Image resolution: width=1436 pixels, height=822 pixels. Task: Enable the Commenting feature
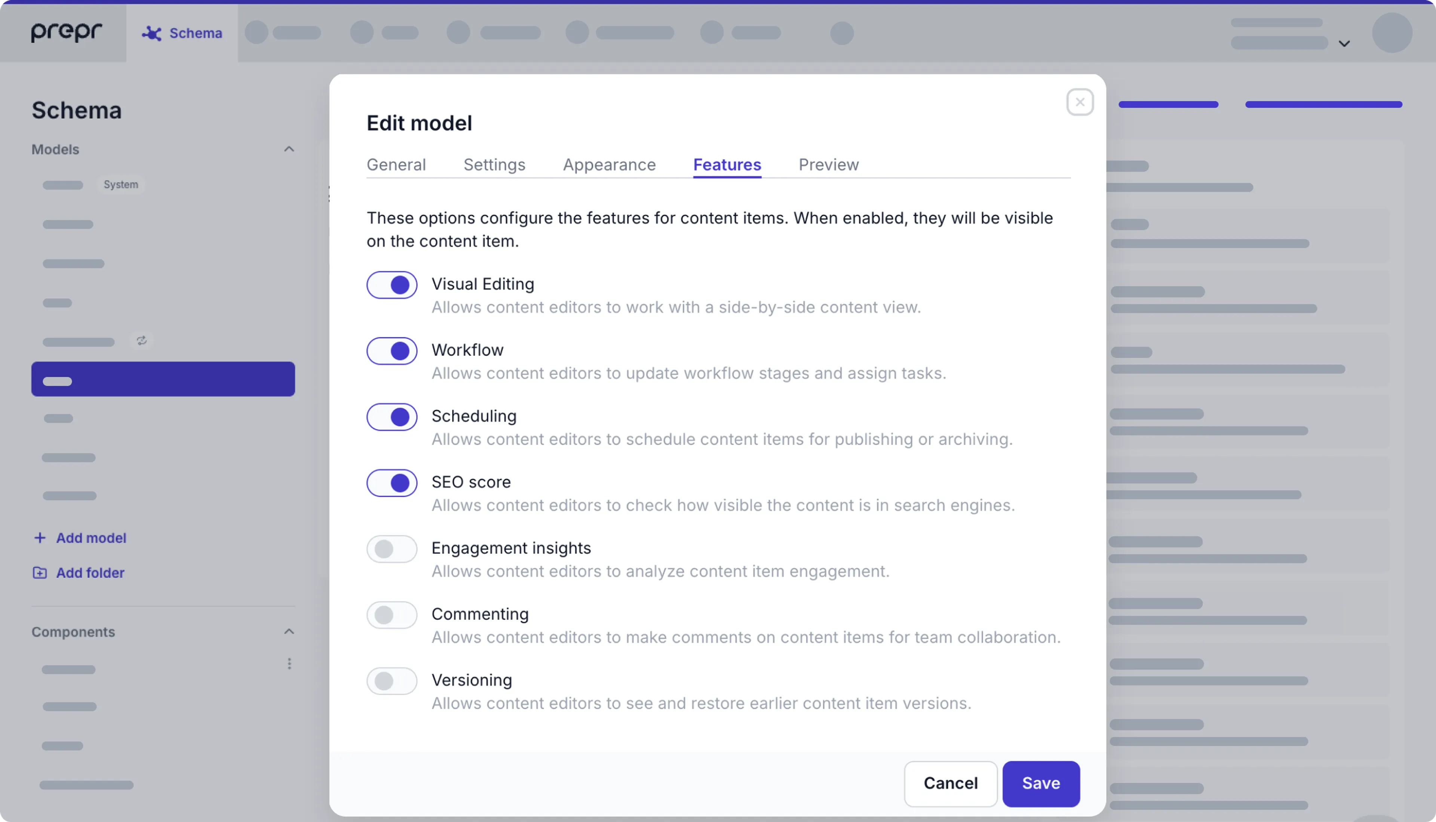(x=391, y=615)
